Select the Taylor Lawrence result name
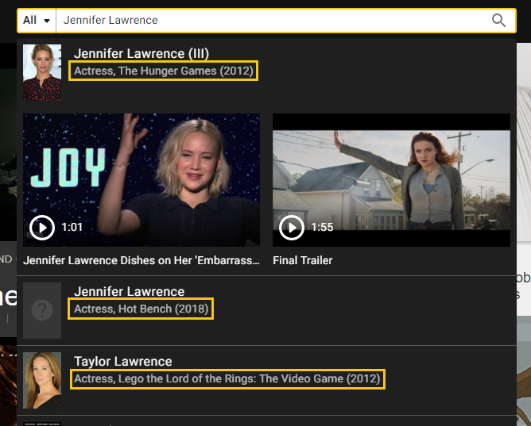The width and height of the screenshot is (531, 426). click(x=123, y=362)
